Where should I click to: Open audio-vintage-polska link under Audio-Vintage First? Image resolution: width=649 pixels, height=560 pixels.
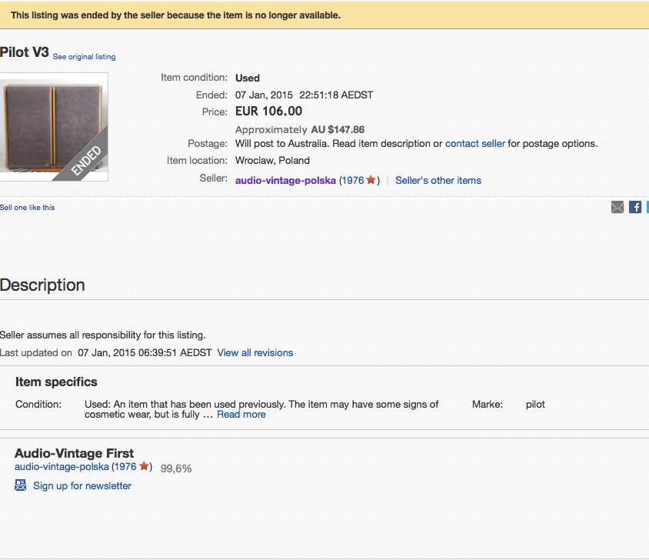[62, 467]
